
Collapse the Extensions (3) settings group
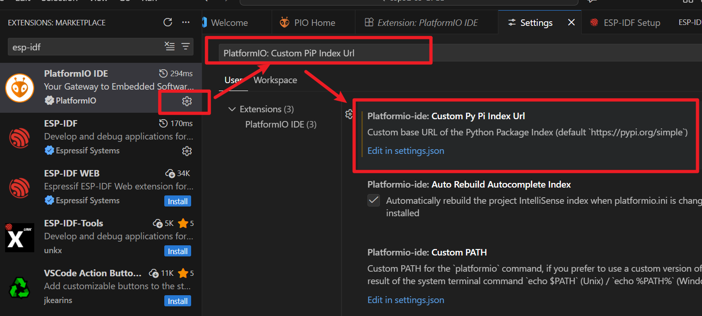[232, 109]
